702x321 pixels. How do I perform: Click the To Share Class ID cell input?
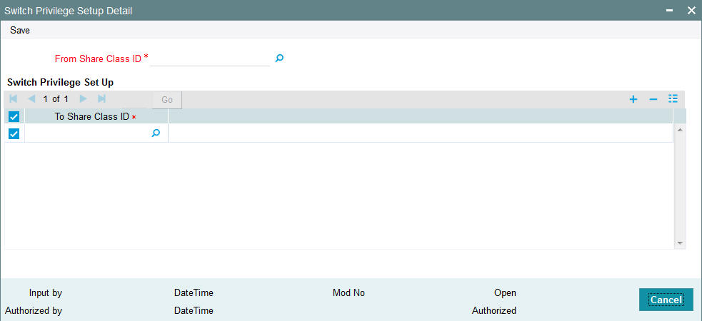tap(88, 133)
